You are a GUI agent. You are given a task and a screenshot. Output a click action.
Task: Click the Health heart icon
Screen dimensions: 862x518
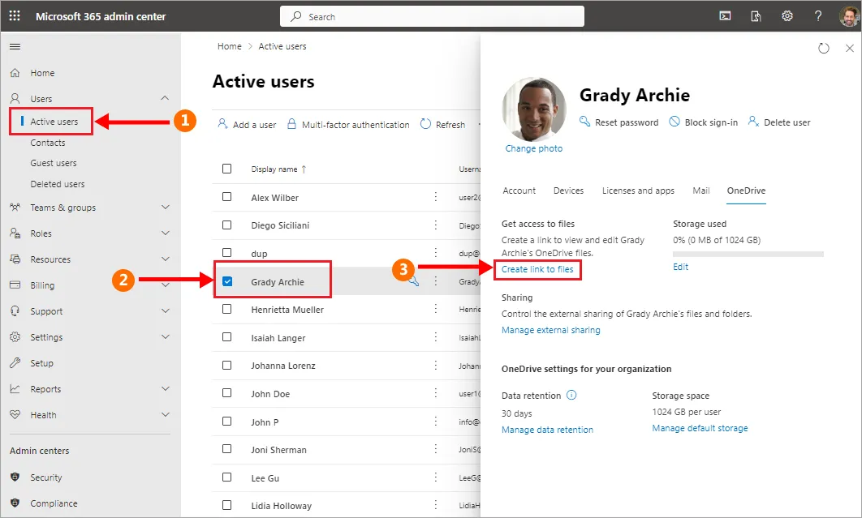15,415
